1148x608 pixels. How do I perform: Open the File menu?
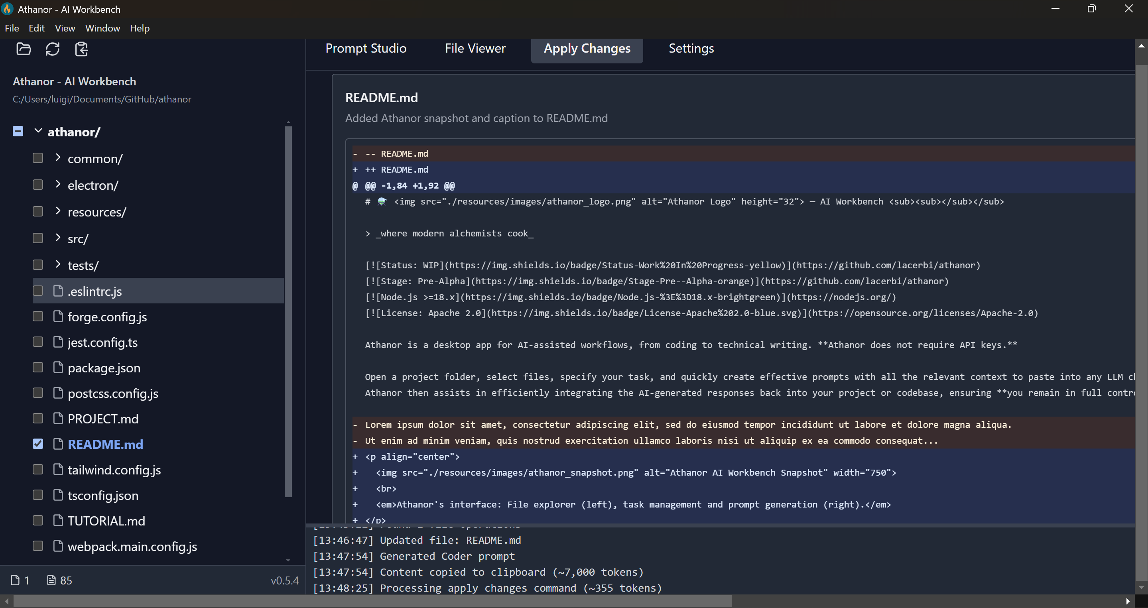pos(12,28)
